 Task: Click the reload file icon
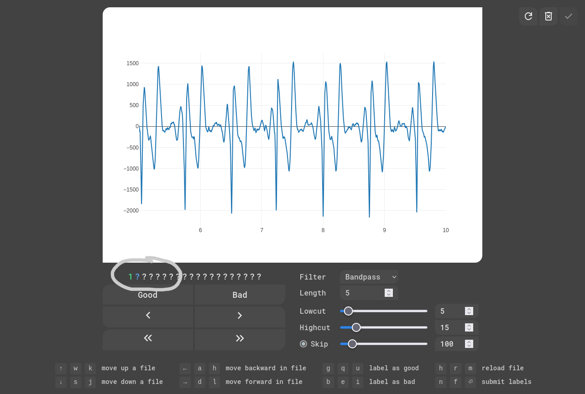528,16
